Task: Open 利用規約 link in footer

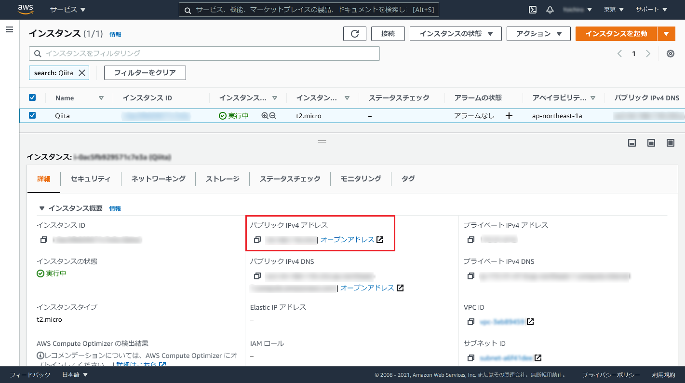Action: 664,375
